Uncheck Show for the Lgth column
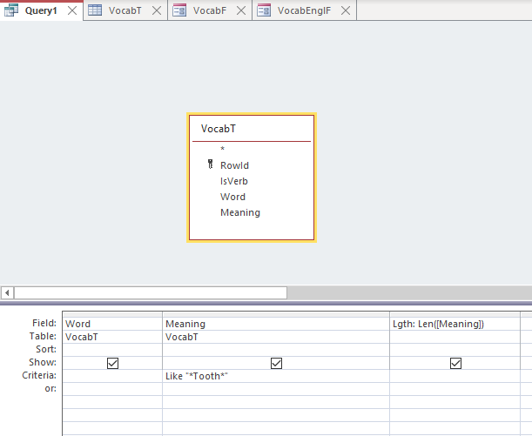Viewport: 532px width, 436px height. [x=455, y=363]
